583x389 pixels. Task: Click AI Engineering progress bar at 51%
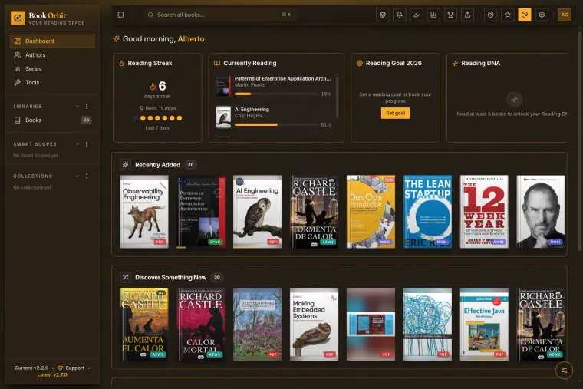tap(276, 124)
